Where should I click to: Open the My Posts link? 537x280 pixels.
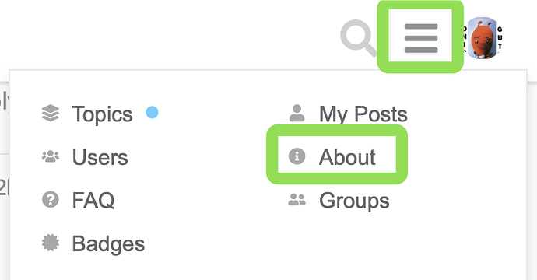pos(363,114)
